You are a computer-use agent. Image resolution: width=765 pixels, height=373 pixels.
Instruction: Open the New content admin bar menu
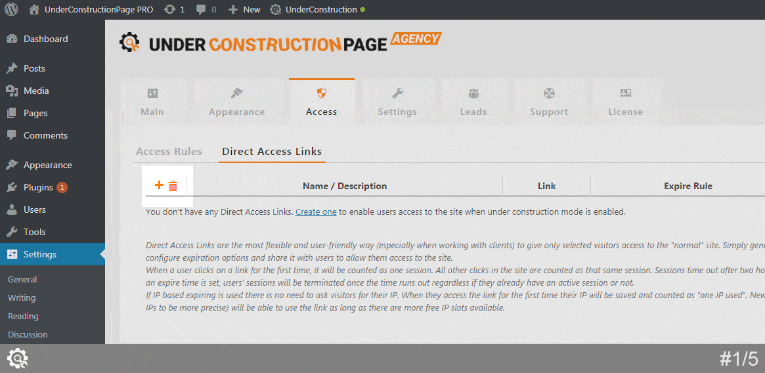(244, 10)
